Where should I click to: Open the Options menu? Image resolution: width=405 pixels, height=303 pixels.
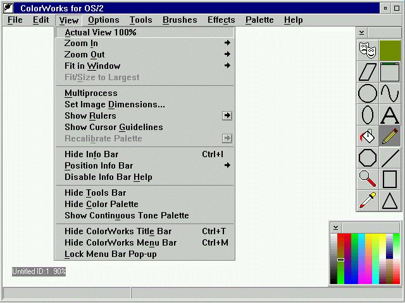[104, 20]
